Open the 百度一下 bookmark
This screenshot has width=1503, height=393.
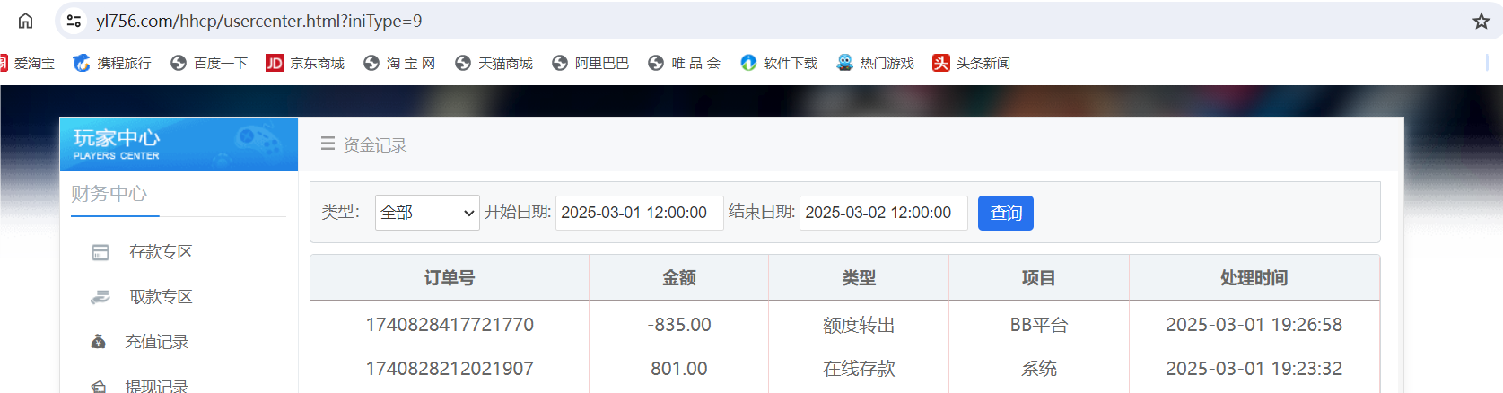coord(209,63)
